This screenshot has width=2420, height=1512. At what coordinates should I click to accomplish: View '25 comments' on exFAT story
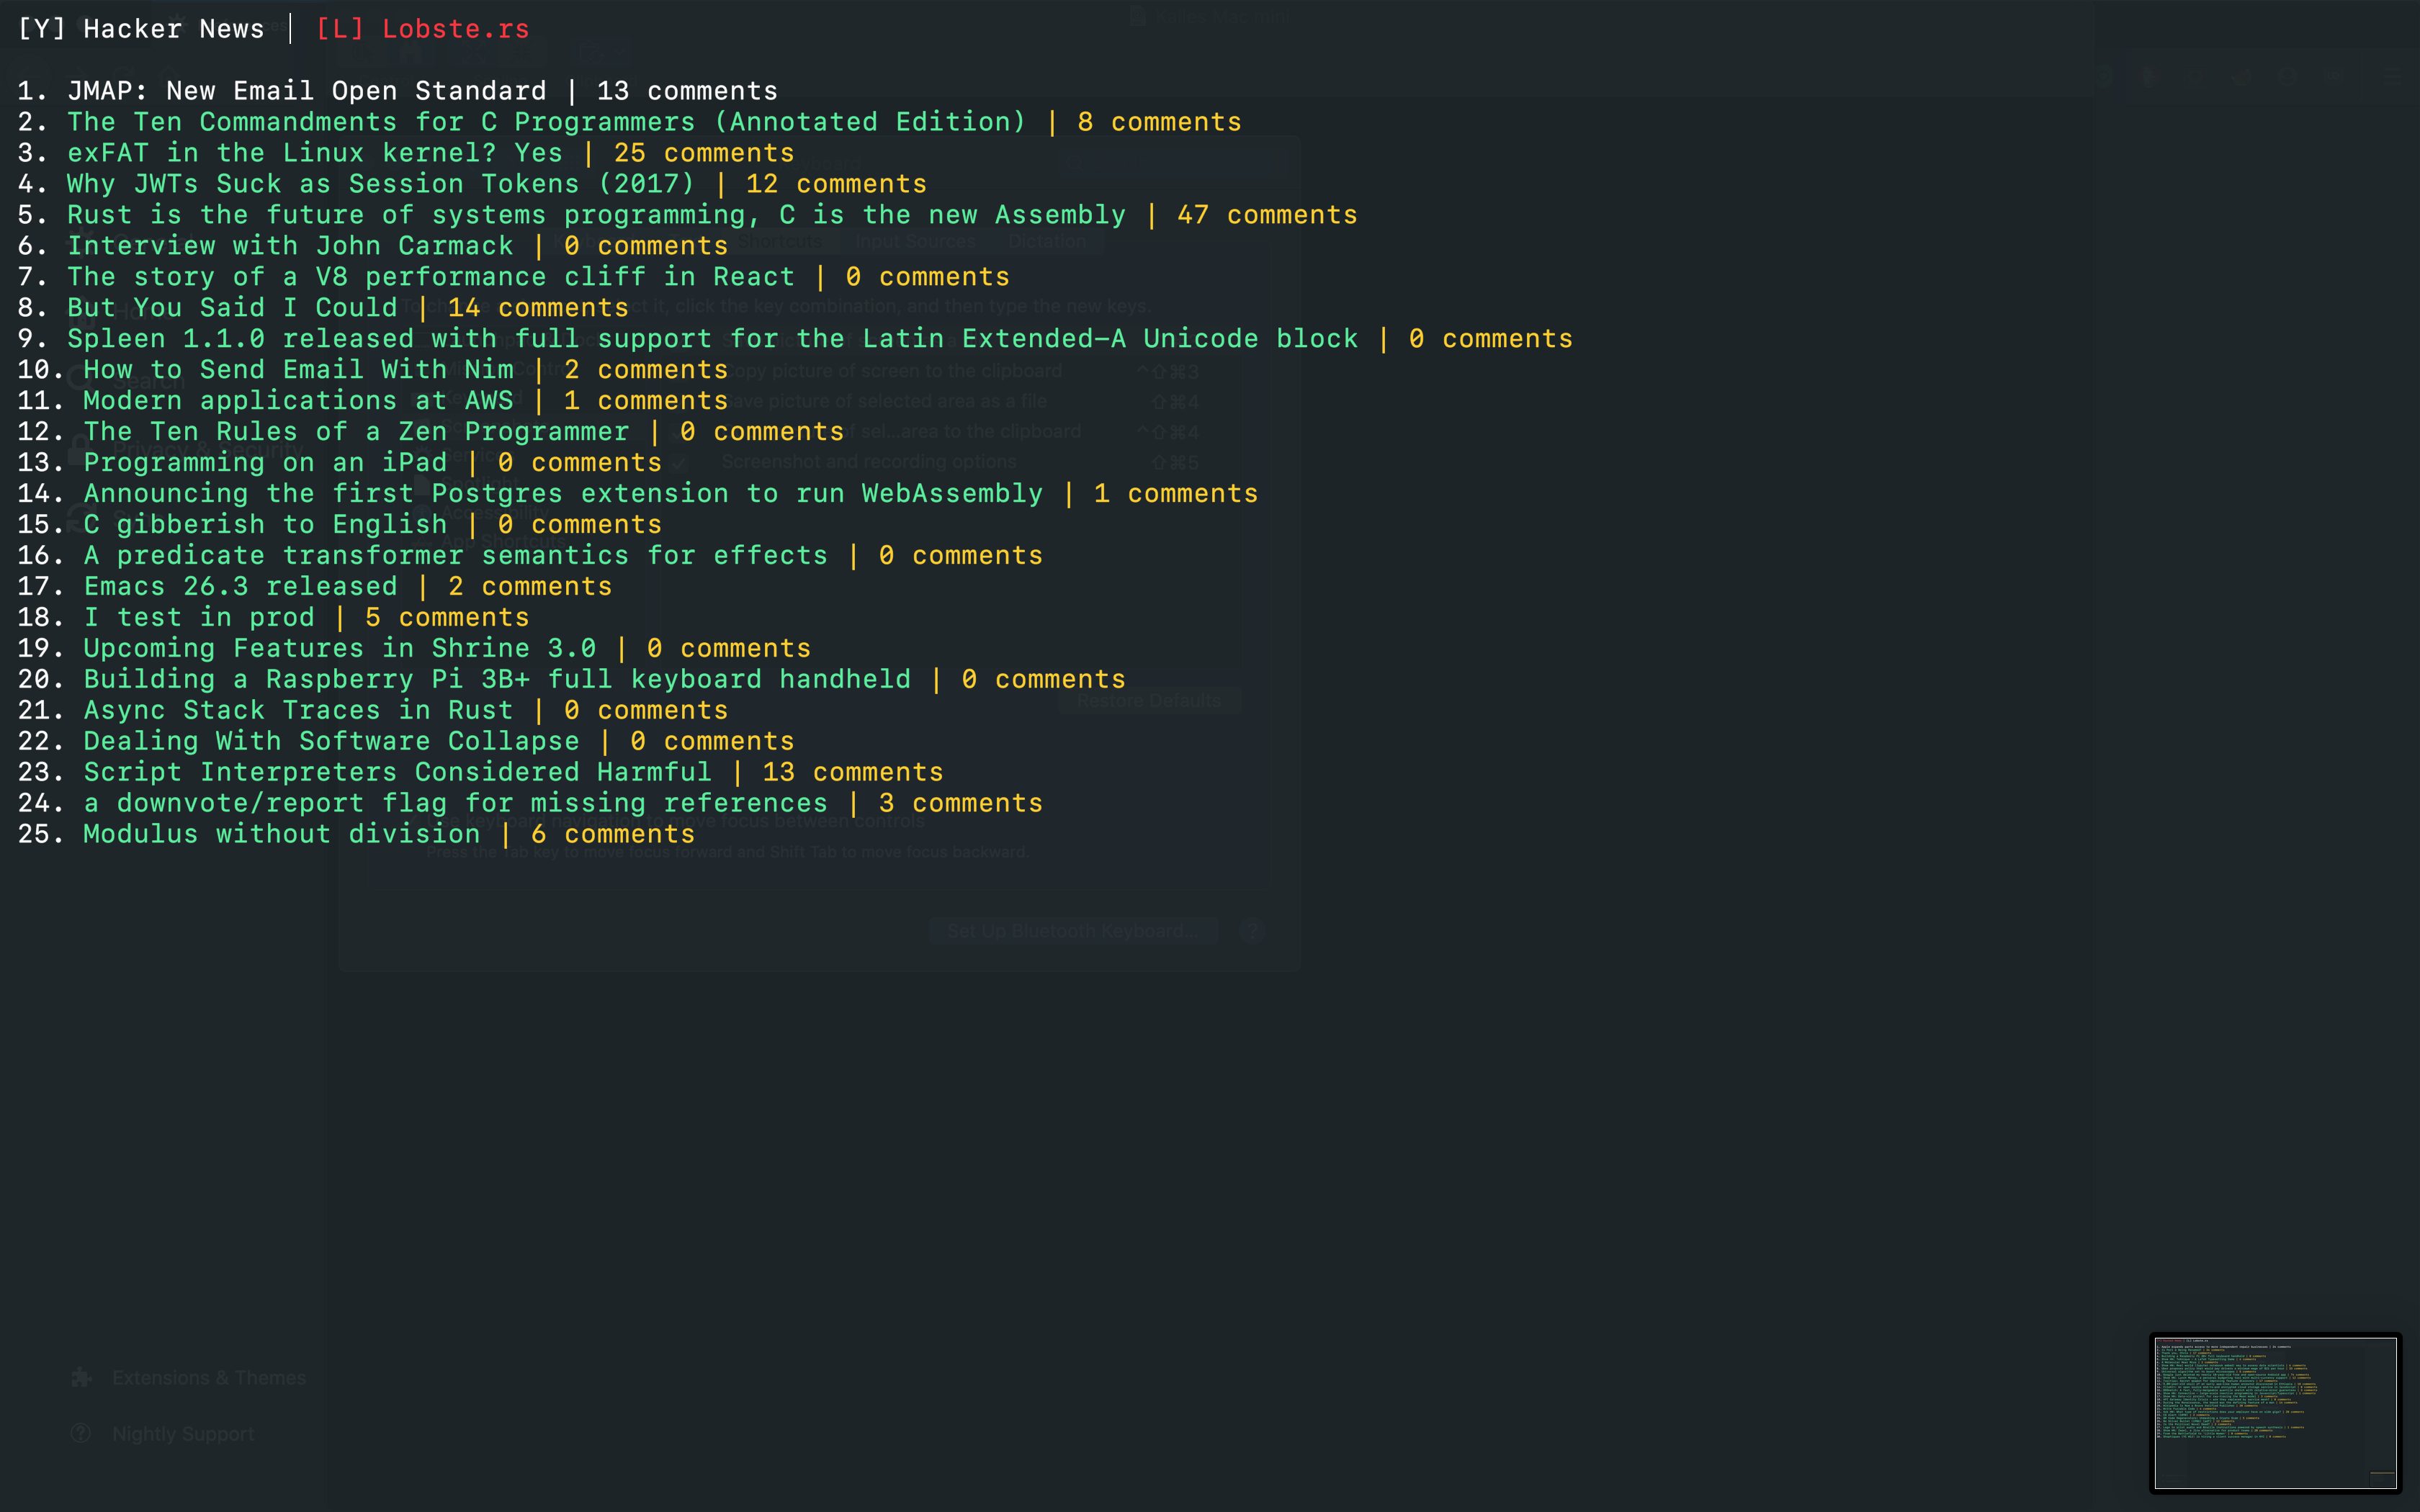pos(704,153)
